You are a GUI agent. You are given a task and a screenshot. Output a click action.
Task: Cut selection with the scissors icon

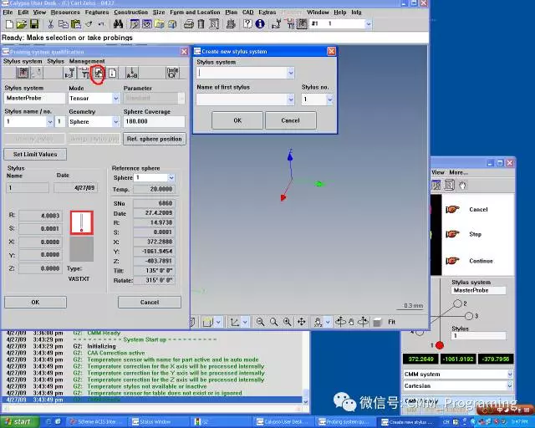50,24
